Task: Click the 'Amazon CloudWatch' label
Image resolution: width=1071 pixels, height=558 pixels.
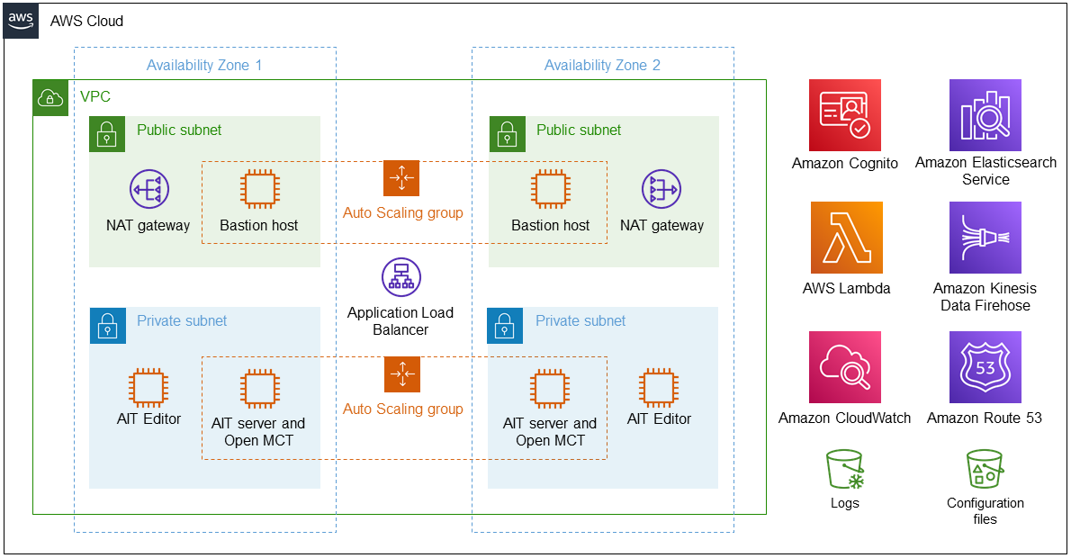Action: pos(844,418)
